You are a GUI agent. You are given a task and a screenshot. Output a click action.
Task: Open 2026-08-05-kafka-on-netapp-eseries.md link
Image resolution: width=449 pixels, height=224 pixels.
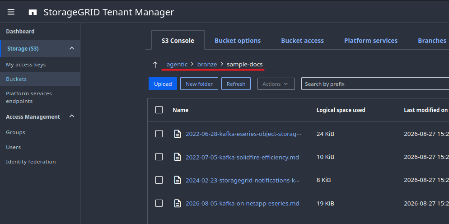tap(242, 204)
